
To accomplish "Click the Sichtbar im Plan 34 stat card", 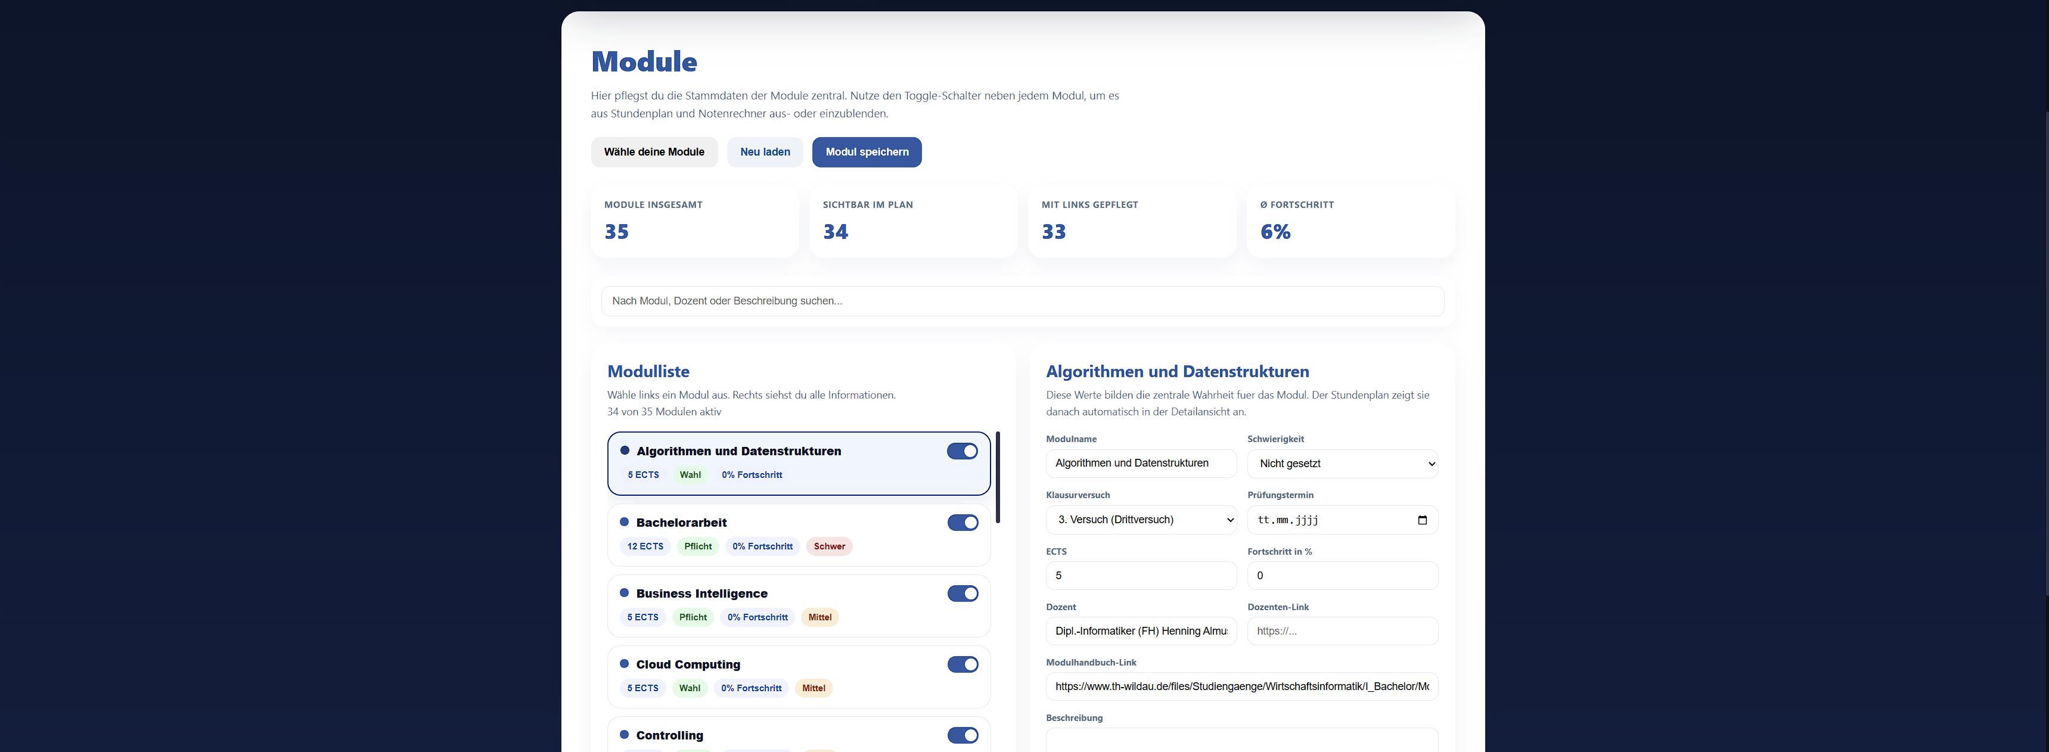I will pos(913,222).
